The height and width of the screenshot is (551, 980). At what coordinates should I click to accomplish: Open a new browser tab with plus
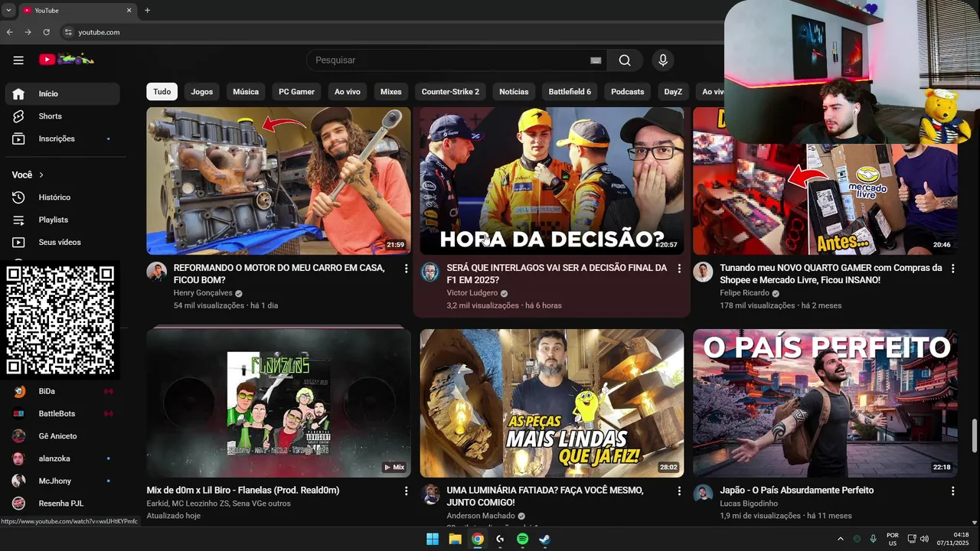pyautogui.click(x=147, y=11)
